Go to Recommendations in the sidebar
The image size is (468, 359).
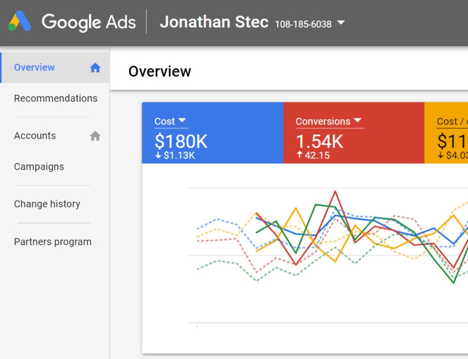coord(56,98)
